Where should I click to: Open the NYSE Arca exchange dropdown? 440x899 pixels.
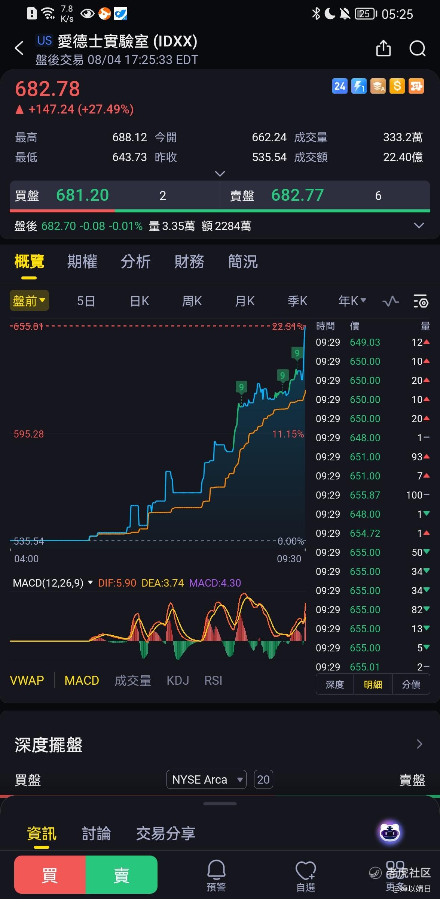[x=207, y=780]
